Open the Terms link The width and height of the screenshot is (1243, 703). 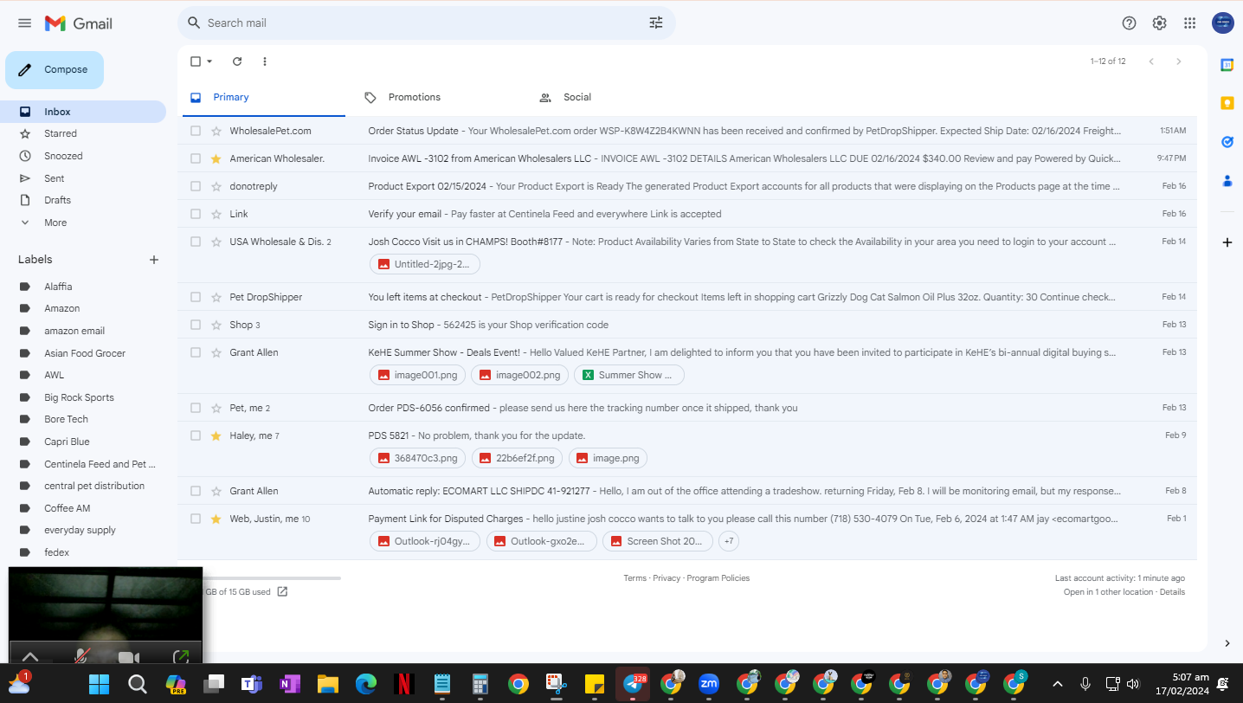tap(634, 578)
